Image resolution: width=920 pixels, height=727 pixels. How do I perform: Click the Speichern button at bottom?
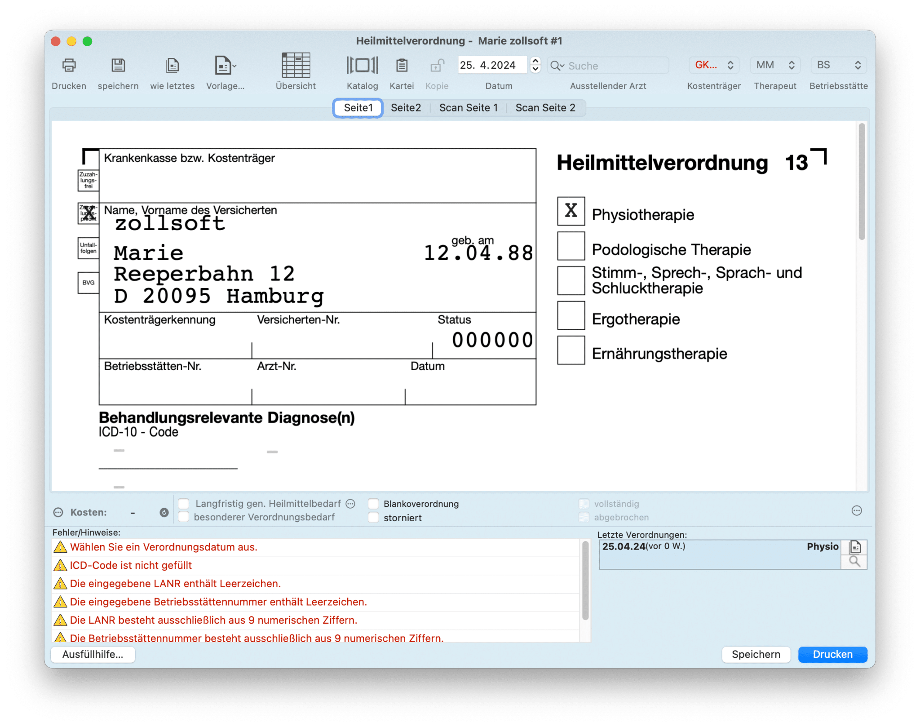click(756, 654)
